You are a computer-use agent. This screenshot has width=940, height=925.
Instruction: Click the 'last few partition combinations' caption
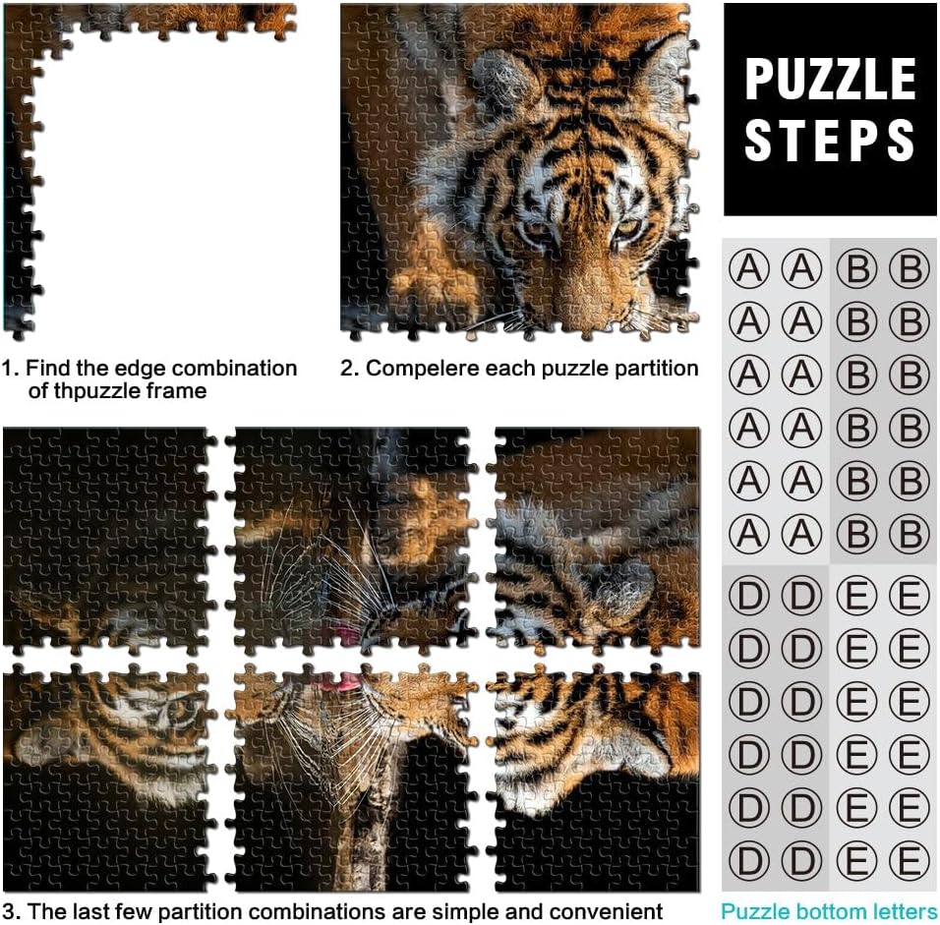click(332, 911)
